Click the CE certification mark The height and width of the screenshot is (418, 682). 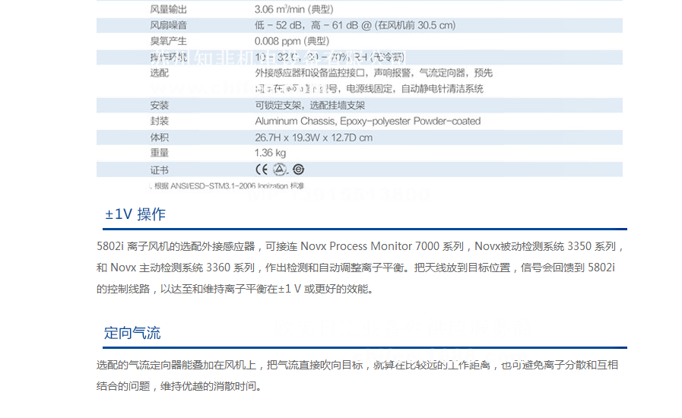(262, 169)
